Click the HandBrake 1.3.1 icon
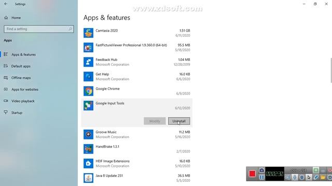Screen dimensions: 332x186 88,149
